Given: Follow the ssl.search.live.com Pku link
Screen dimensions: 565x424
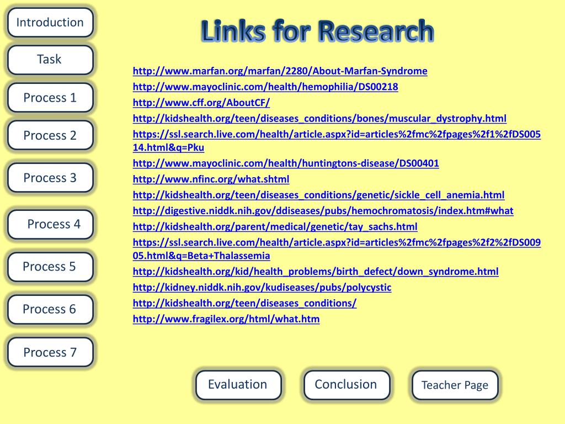Looking at the screenshot, I should pos(337,141).
